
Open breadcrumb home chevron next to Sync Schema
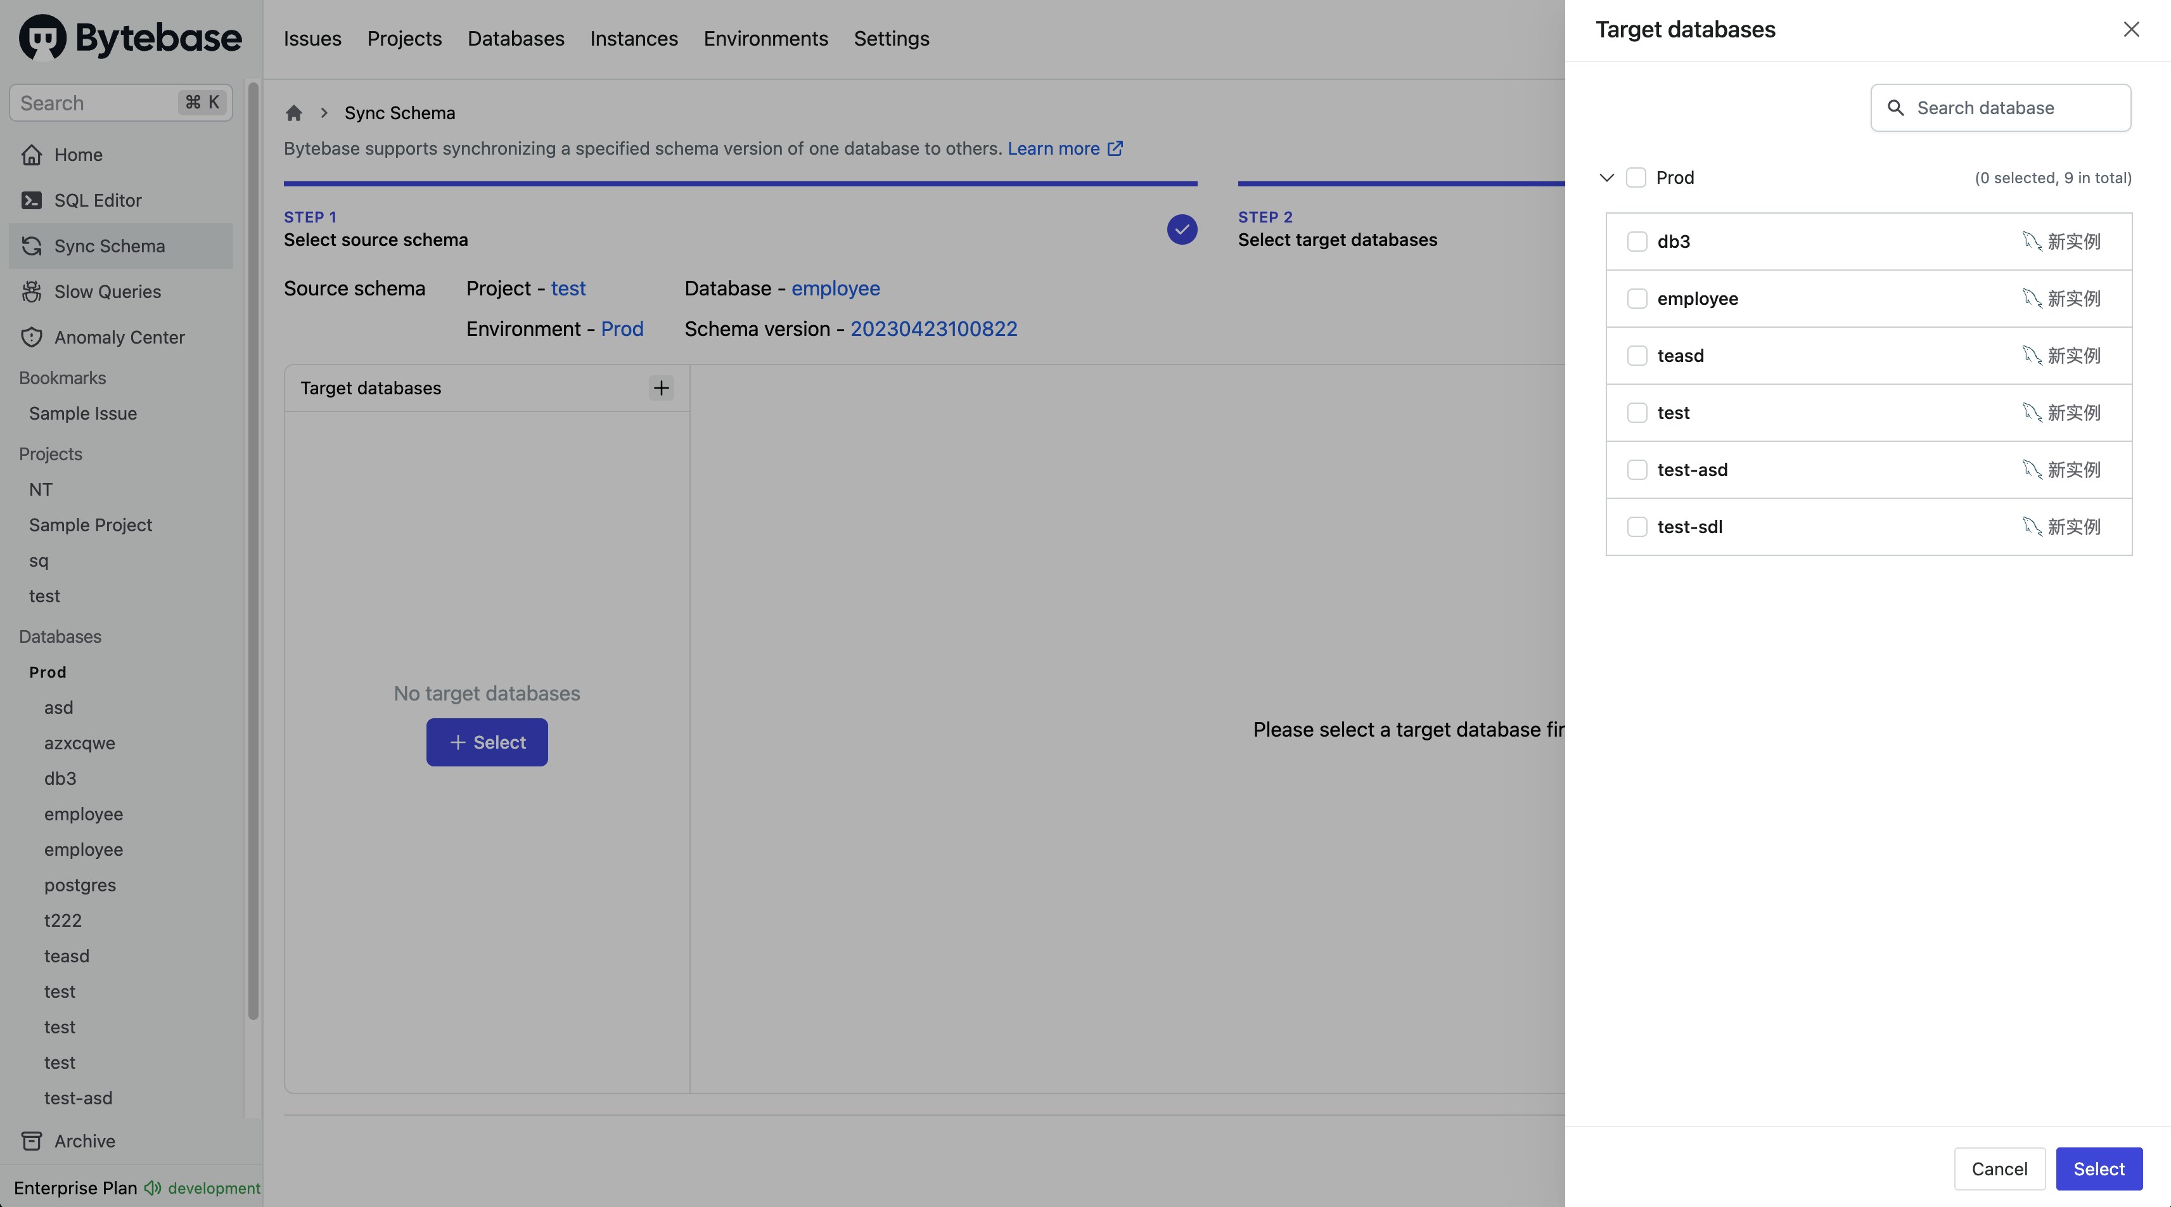(x=324, y=112)
